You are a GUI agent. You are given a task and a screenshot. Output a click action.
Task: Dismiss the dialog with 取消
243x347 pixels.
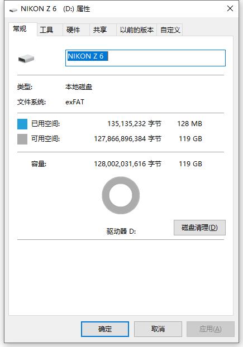pos(158,329)
